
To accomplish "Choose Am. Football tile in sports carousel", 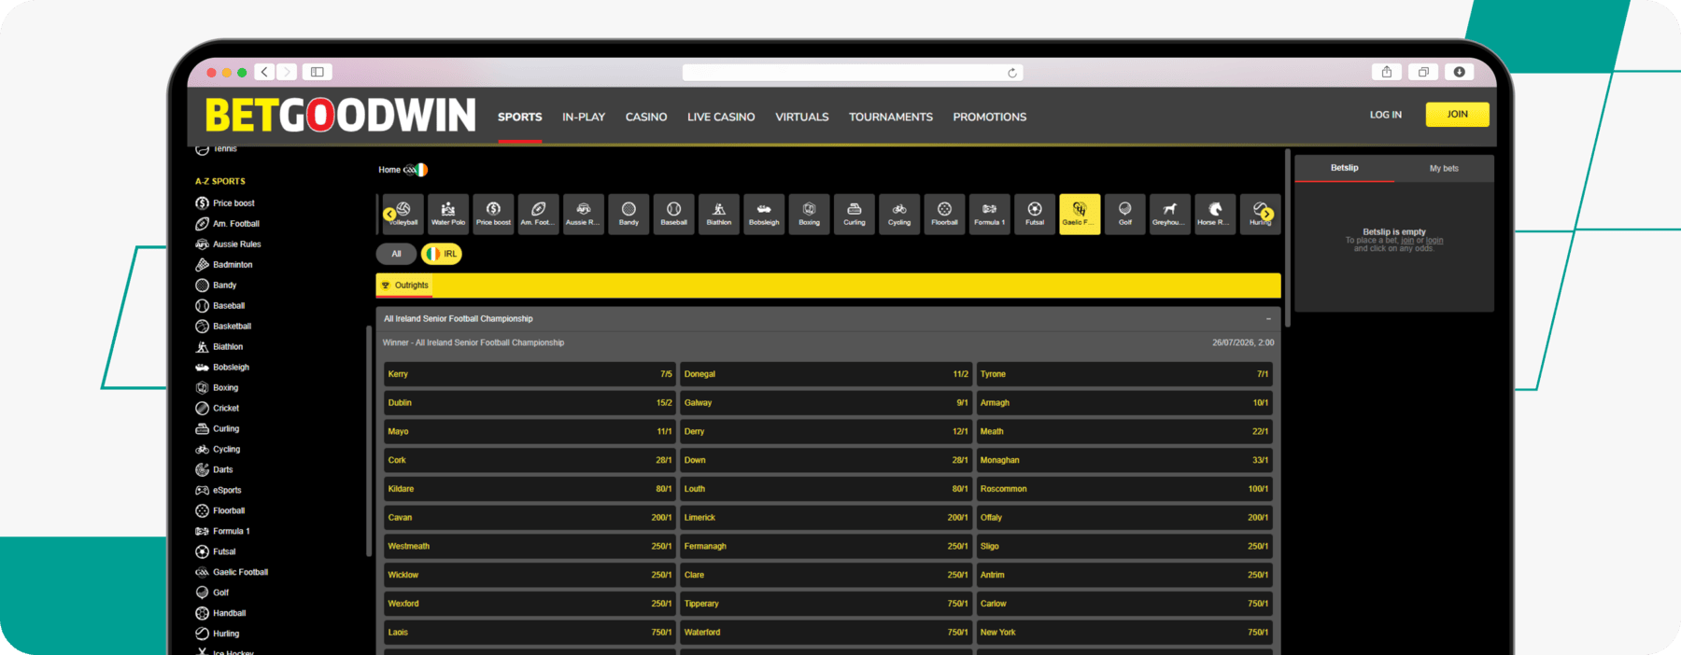I will point(538,214).
